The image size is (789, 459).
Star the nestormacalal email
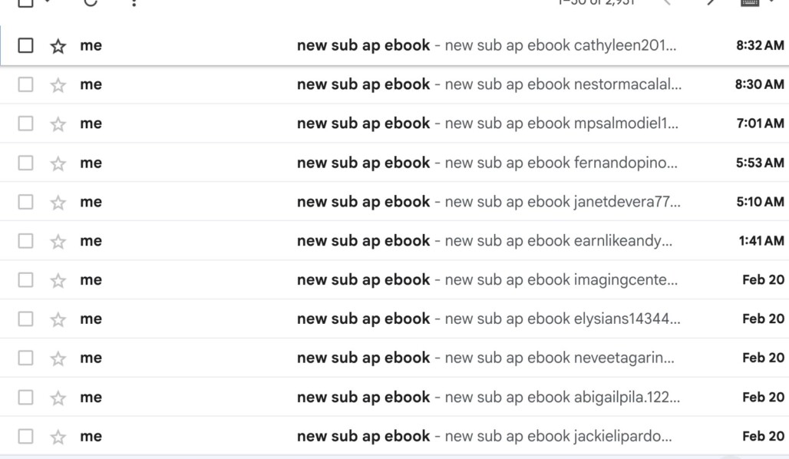pos(58,85)
